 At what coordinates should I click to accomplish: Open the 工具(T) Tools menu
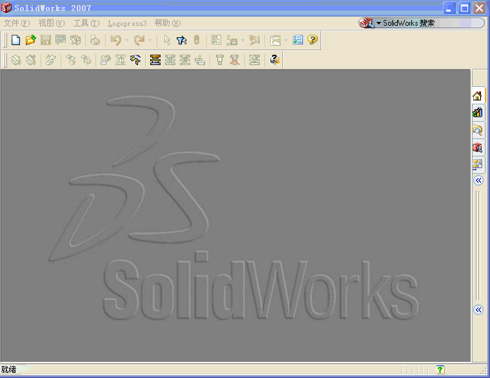click(86, 23)
